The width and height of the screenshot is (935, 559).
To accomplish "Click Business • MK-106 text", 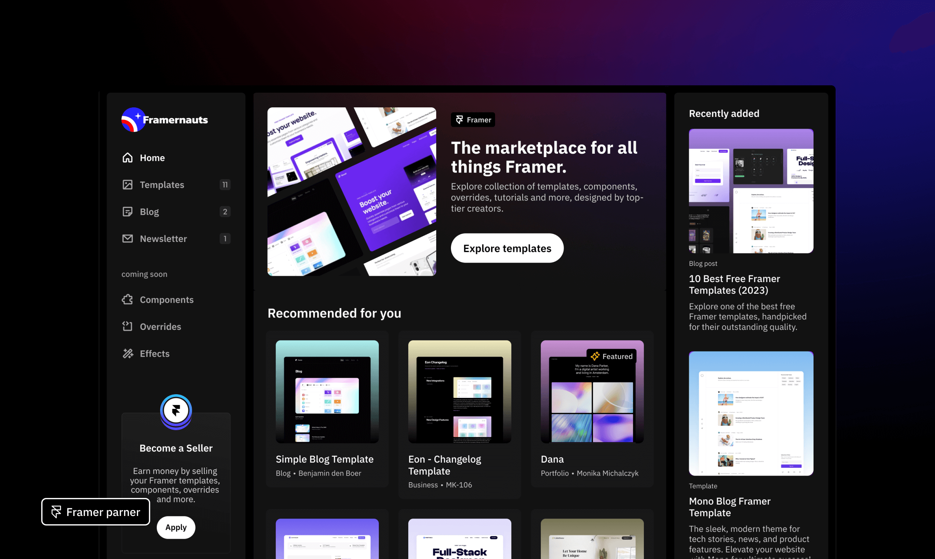I will [x=440, y=485].
